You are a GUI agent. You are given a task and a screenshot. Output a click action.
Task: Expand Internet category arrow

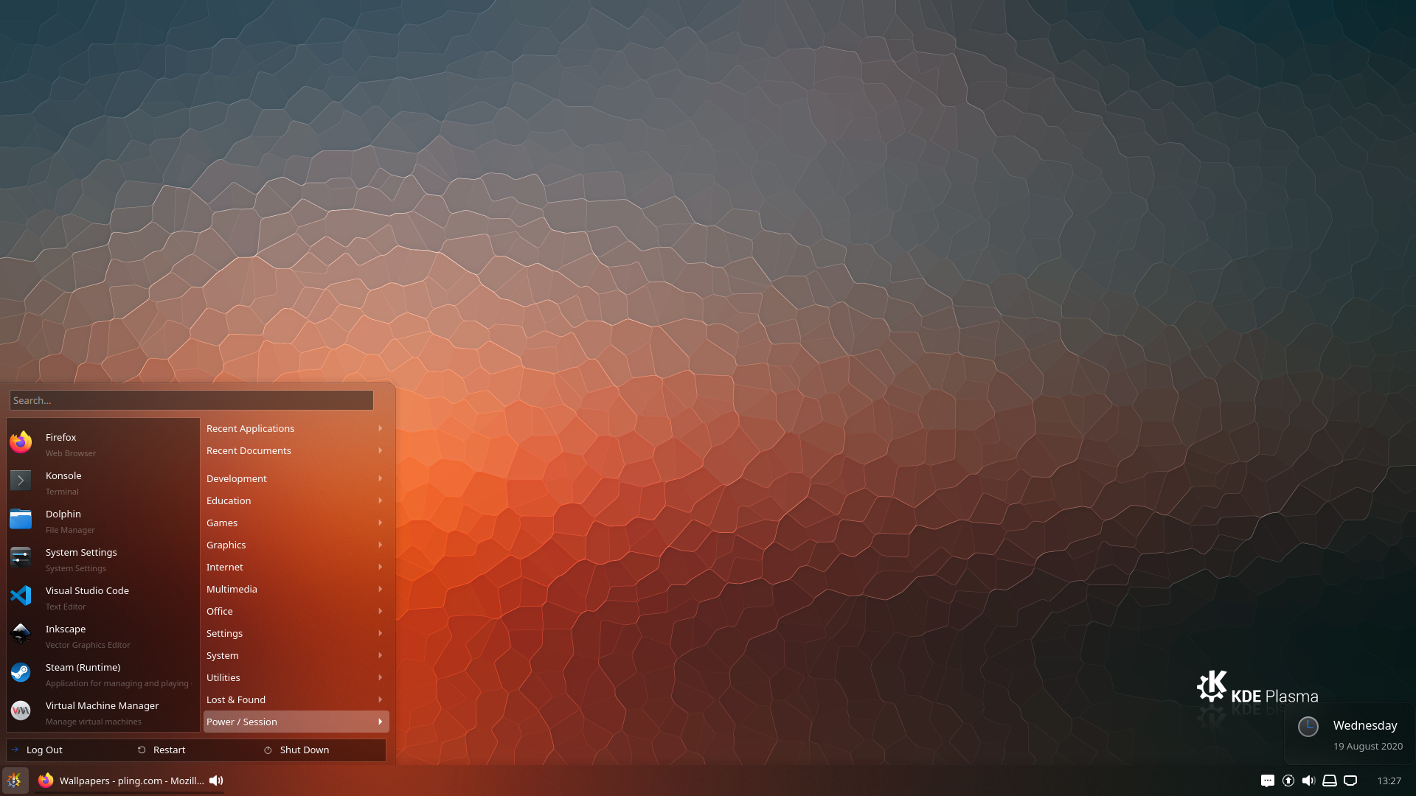[381, 567]
